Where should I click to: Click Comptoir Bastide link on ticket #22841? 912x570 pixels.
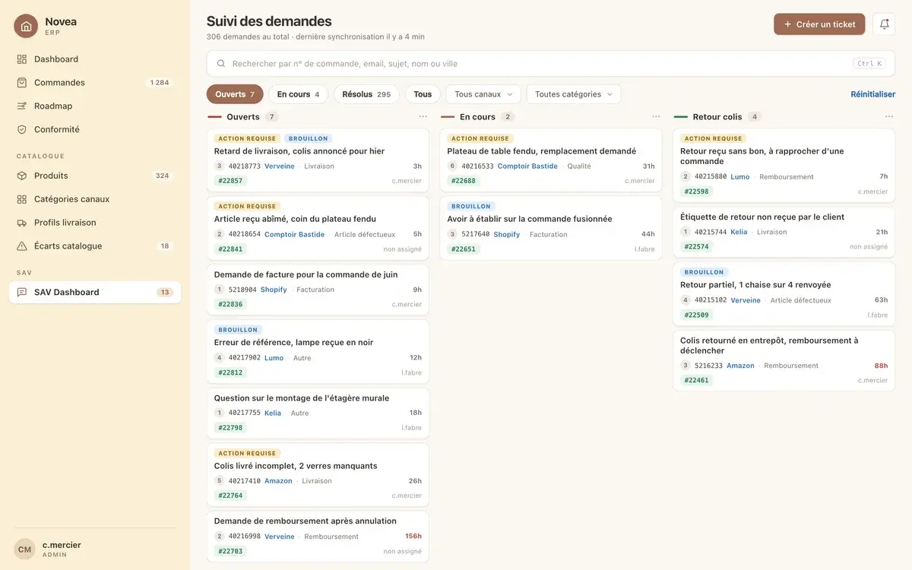tap(294, 235)
